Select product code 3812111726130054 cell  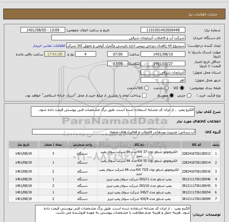(x=196, y=192)
